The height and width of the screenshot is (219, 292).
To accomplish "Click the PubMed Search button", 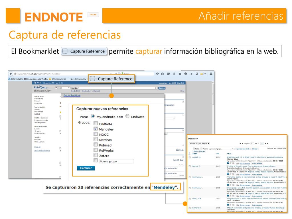I will [162, 88].
